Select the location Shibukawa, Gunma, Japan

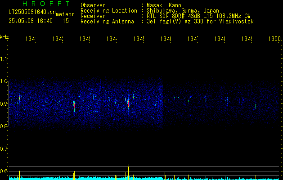click(x=183, y=11)
